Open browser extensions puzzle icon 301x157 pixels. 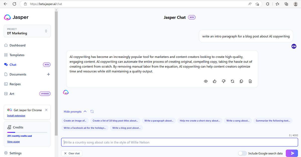point(268,4)
